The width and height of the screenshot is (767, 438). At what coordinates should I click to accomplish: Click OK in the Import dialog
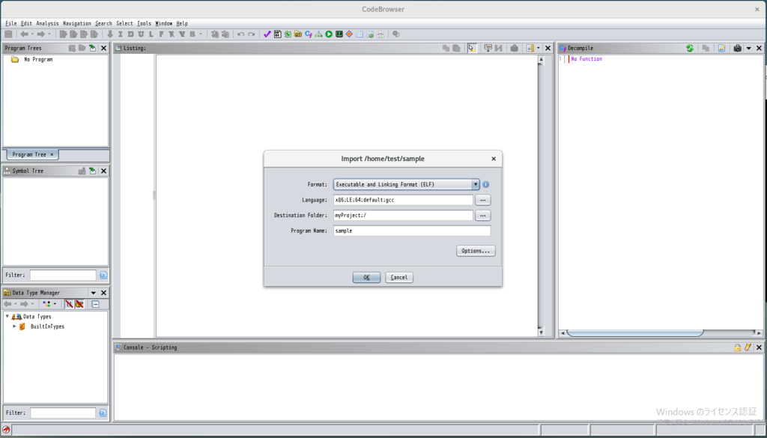(366, 277)
